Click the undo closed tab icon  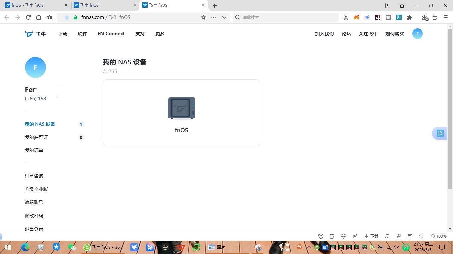tap(435, 17)
